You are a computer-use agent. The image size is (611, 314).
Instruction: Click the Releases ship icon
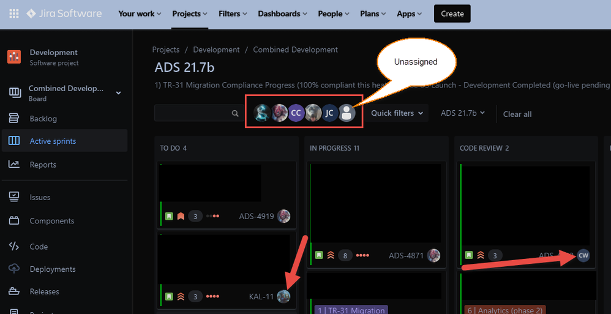(13, 291)
